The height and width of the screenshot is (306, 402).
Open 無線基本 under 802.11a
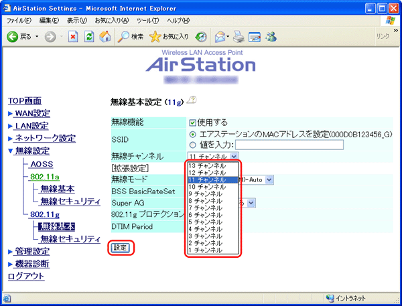[58, 189]
